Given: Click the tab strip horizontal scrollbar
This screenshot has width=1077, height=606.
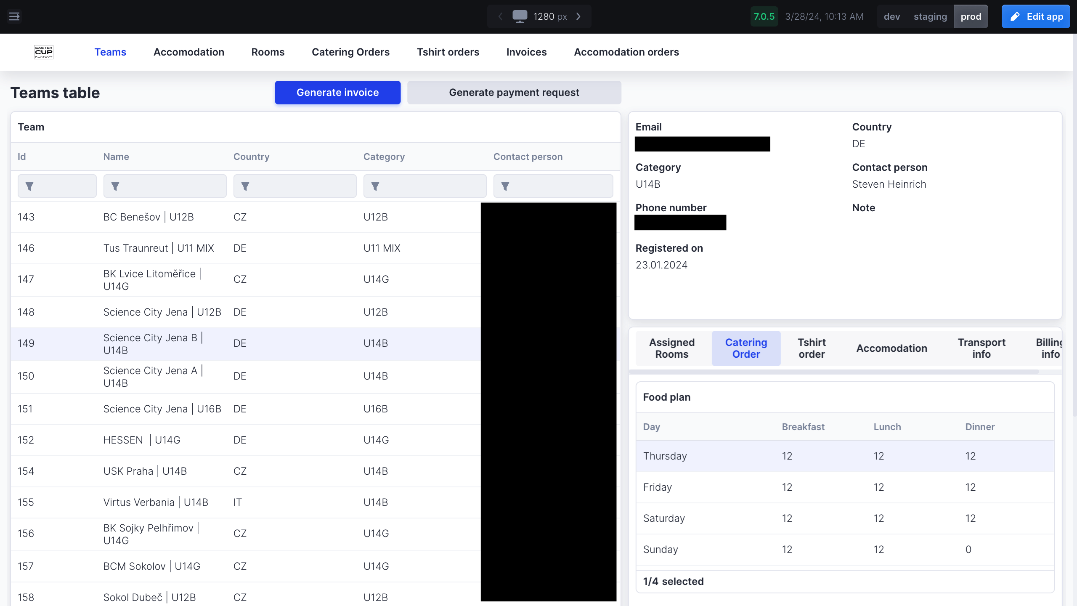Looking at the screenshot, I should click(834, 372).
